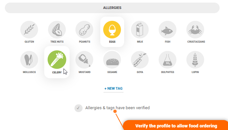Screen dimensions: 228x130
Task: Click the + New Tag link
Action: click(114, 88)
